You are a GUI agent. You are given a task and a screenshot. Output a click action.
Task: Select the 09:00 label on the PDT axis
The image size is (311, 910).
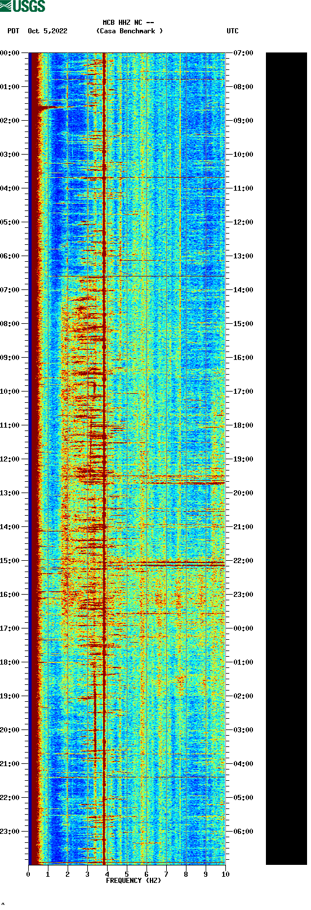(x=10, y=358)
